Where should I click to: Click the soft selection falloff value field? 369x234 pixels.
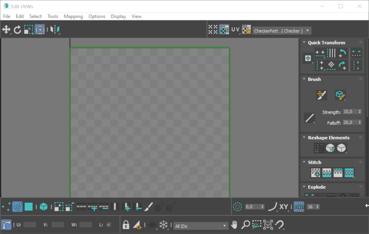pyautogui.click(x=253, y=206)
